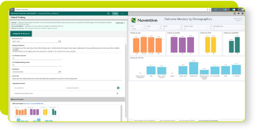Click the Tables and Graphs editor scrollbar

pyautogui.click(x=122, y=113)
